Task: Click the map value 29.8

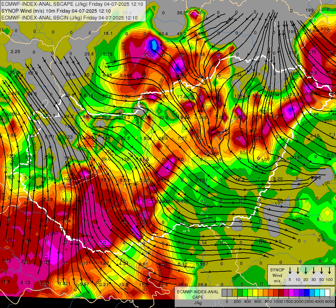Action: coord(89,54)
